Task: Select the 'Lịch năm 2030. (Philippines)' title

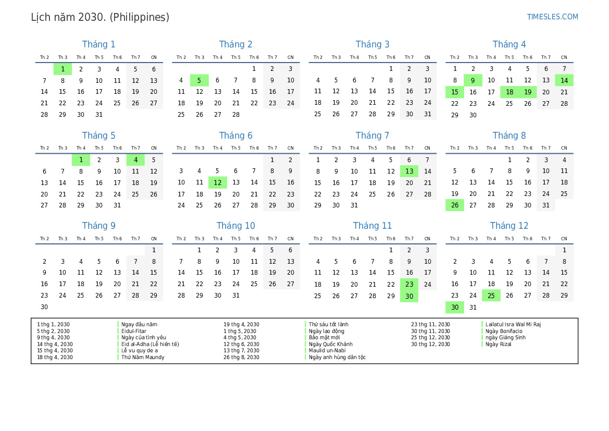Action: (x=100, y=17)
